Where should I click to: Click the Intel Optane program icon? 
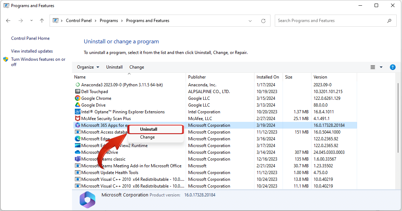(77, 112)
